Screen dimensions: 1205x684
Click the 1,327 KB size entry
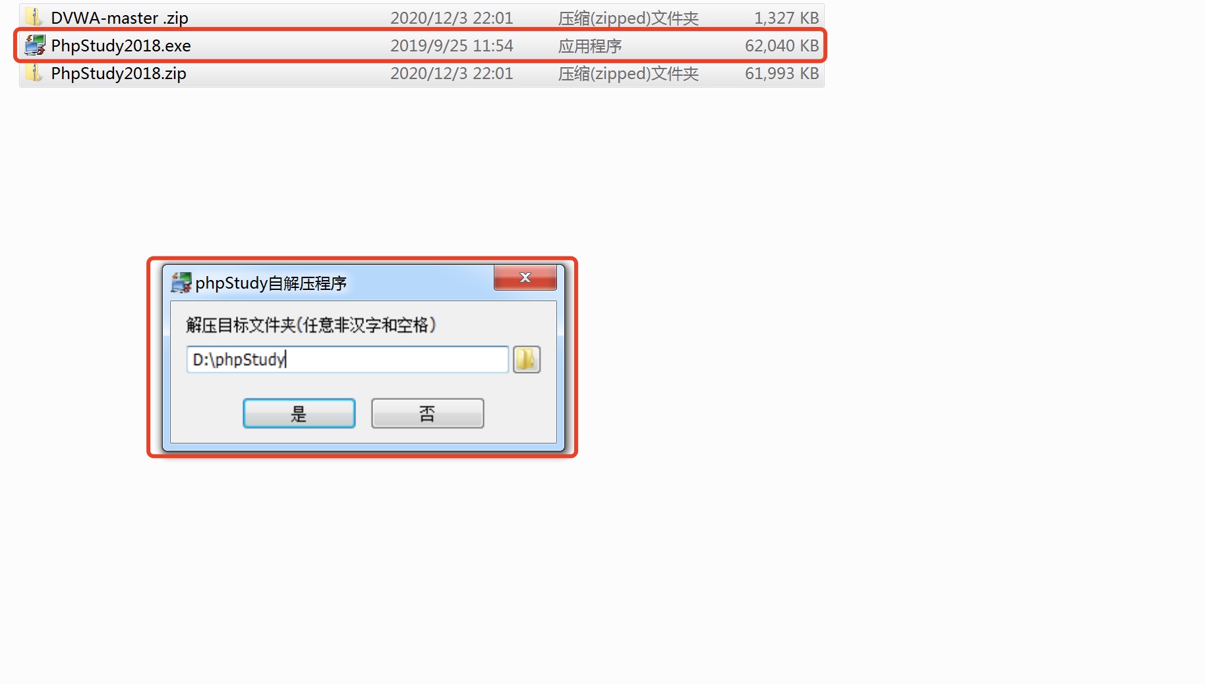coord(786,18)
